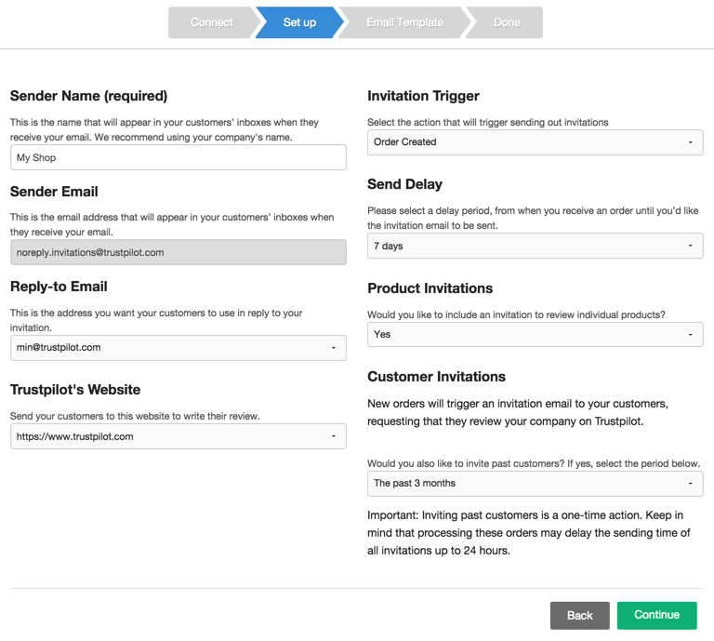Expand the Trustpilot's Website dropdown
Screen dimensions: 714x641
[x=178, y=436]
